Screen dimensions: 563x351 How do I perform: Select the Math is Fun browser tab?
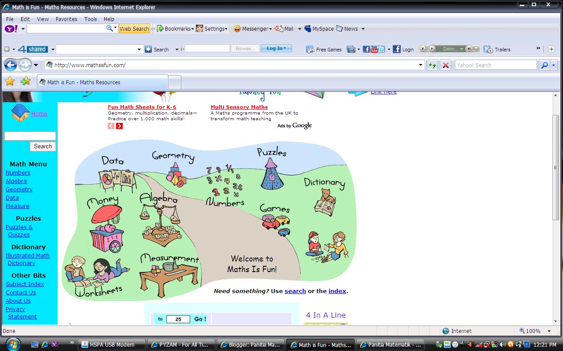pyautogui.click(x=102, y=82)
